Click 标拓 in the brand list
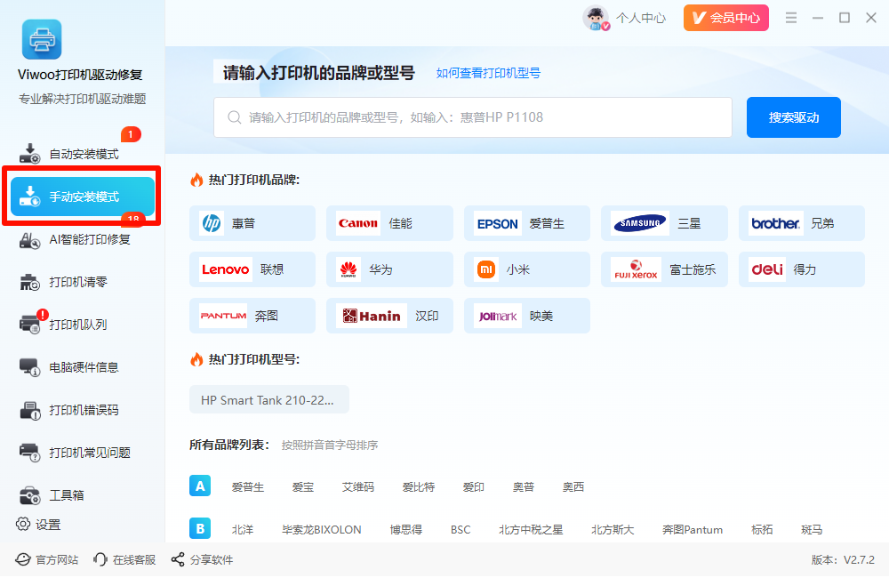 [762, 529]
